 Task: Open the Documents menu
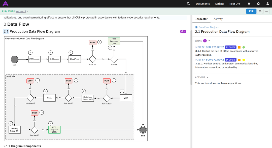[202, 4]
